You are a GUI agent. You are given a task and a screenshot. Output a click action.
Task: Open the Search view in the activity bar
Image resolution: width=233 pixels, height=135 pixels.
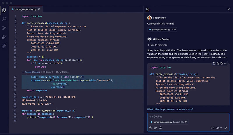click(x=4, y=19)
